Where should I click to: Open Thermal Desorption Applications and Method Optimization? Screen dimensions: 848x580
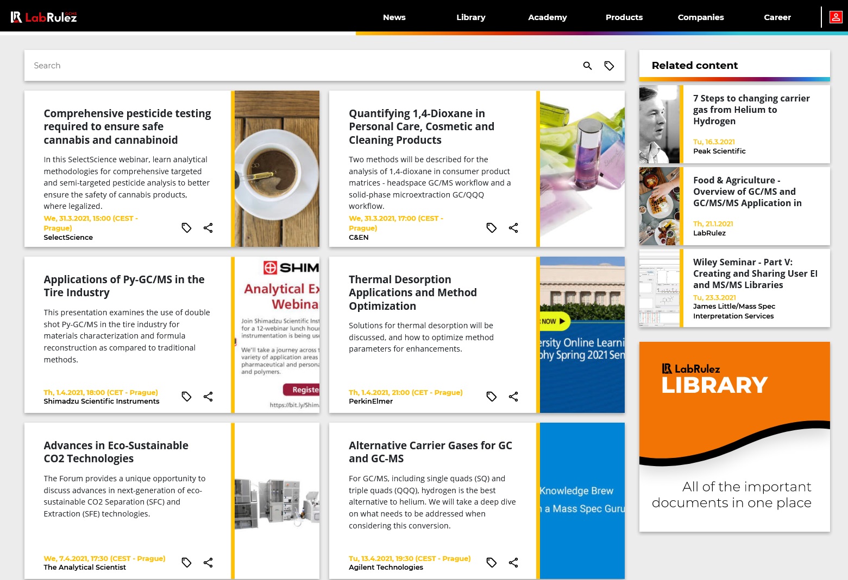pyautogui.click(x=413, y=292)
